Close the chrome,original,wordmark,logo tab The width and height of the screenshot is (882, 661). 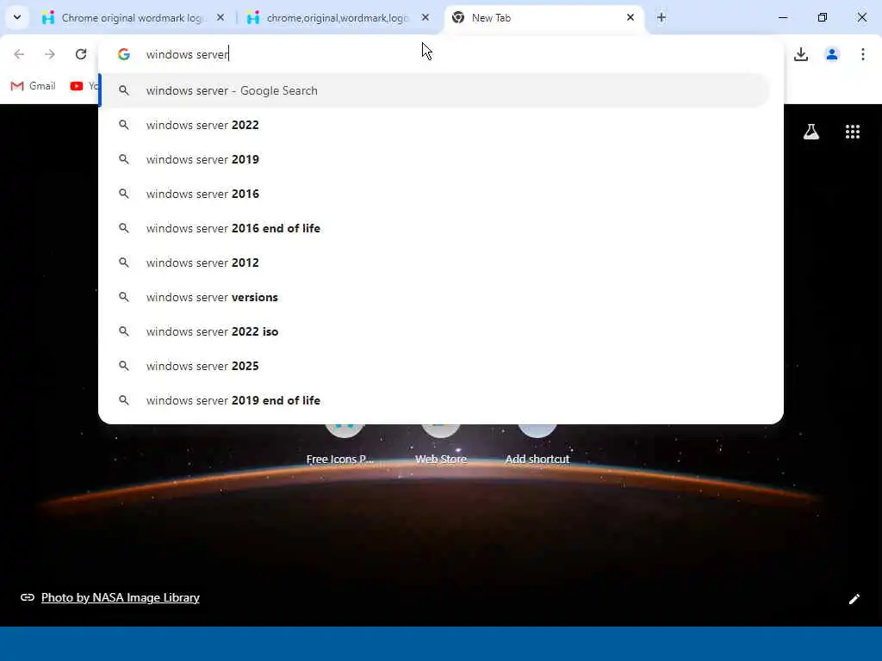click(425, 18)
